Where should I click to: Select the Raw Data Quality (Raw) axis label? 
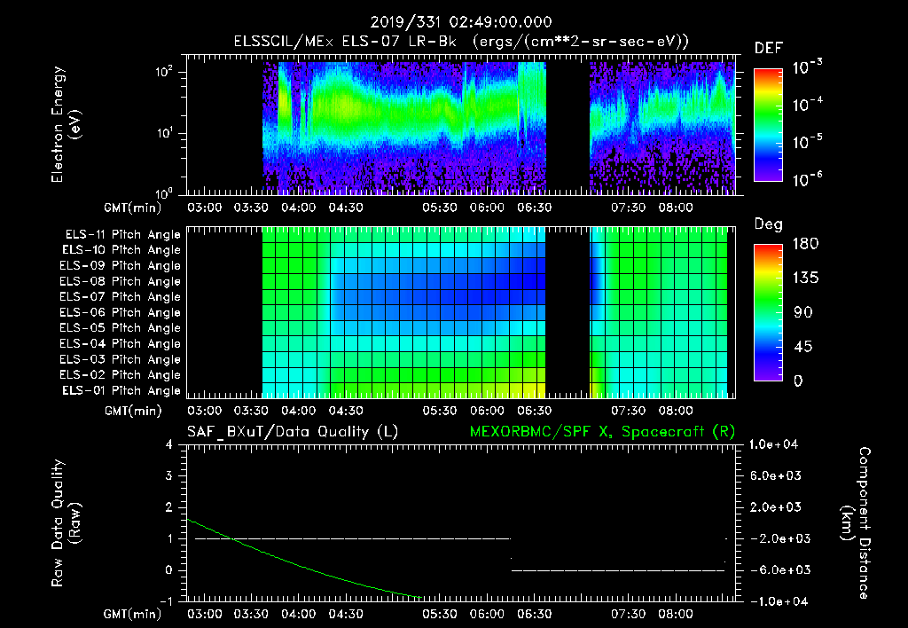pyautogui.click(x=66, y=523)
